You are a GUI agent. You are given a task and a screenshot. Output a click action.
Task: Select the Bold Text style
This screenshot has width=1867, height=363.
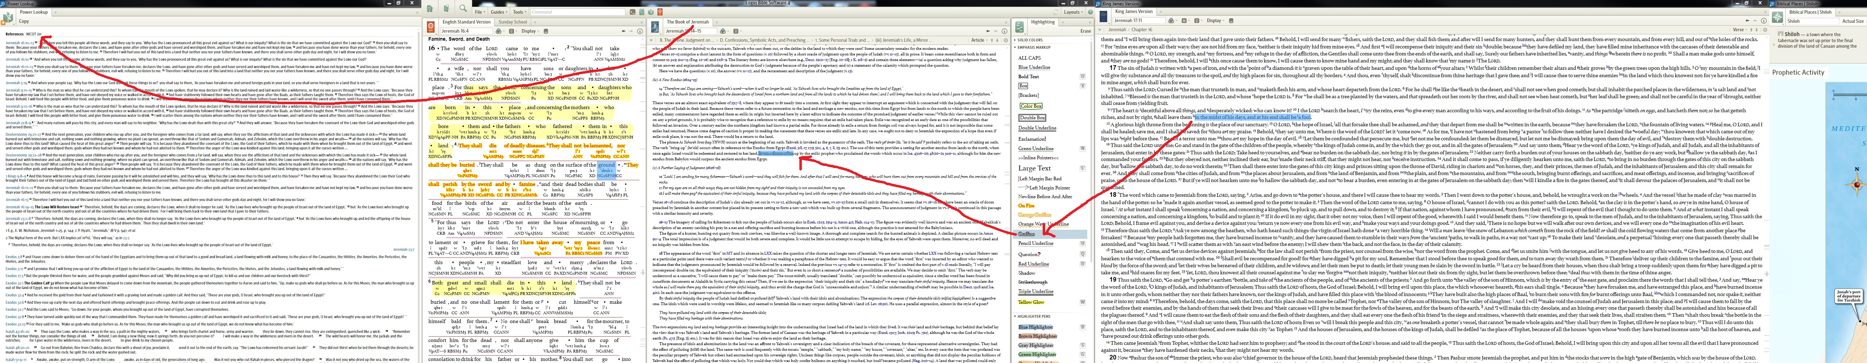pos(1028,77)
